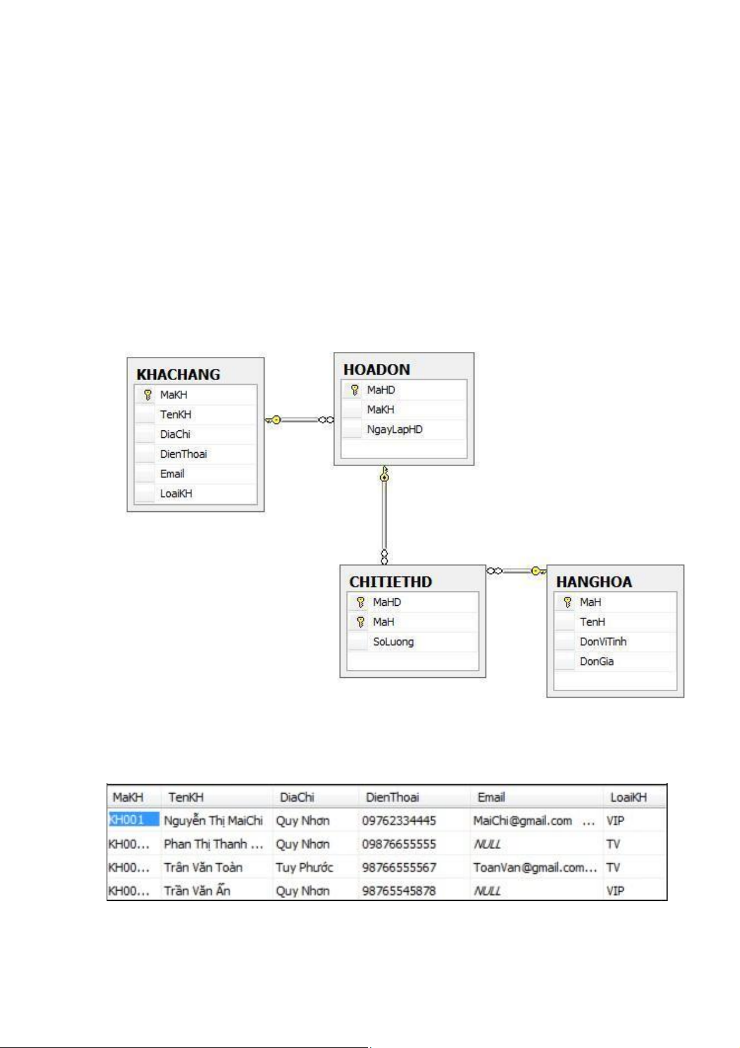Click the MaiChi@gmail.com email cell
This screenshot has width=740, height=1048.
pyautogui.click(x=522, y=821)
